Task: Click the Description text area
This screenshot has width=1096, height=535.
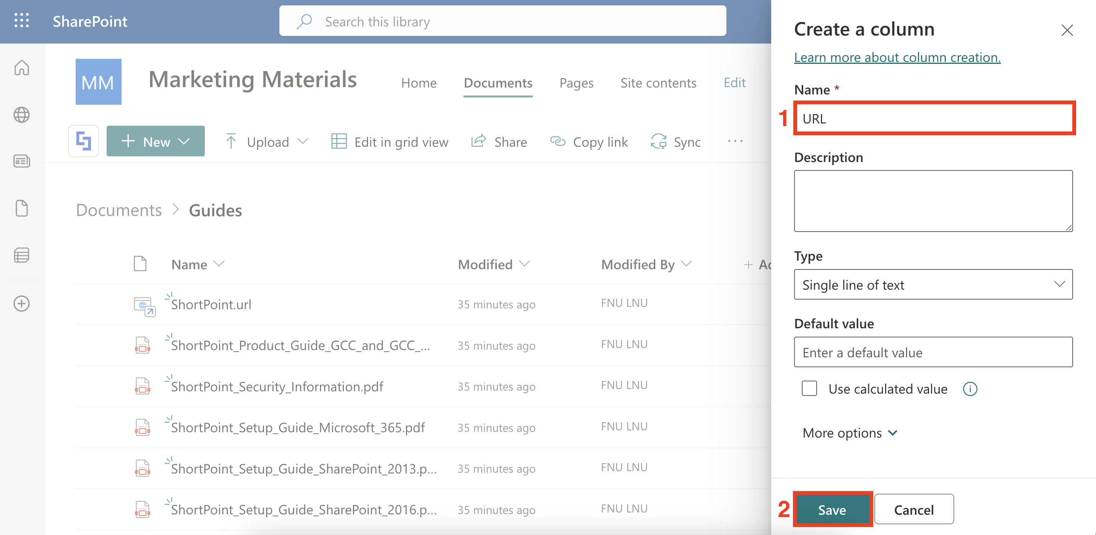Action: click(x=932, y=201)
